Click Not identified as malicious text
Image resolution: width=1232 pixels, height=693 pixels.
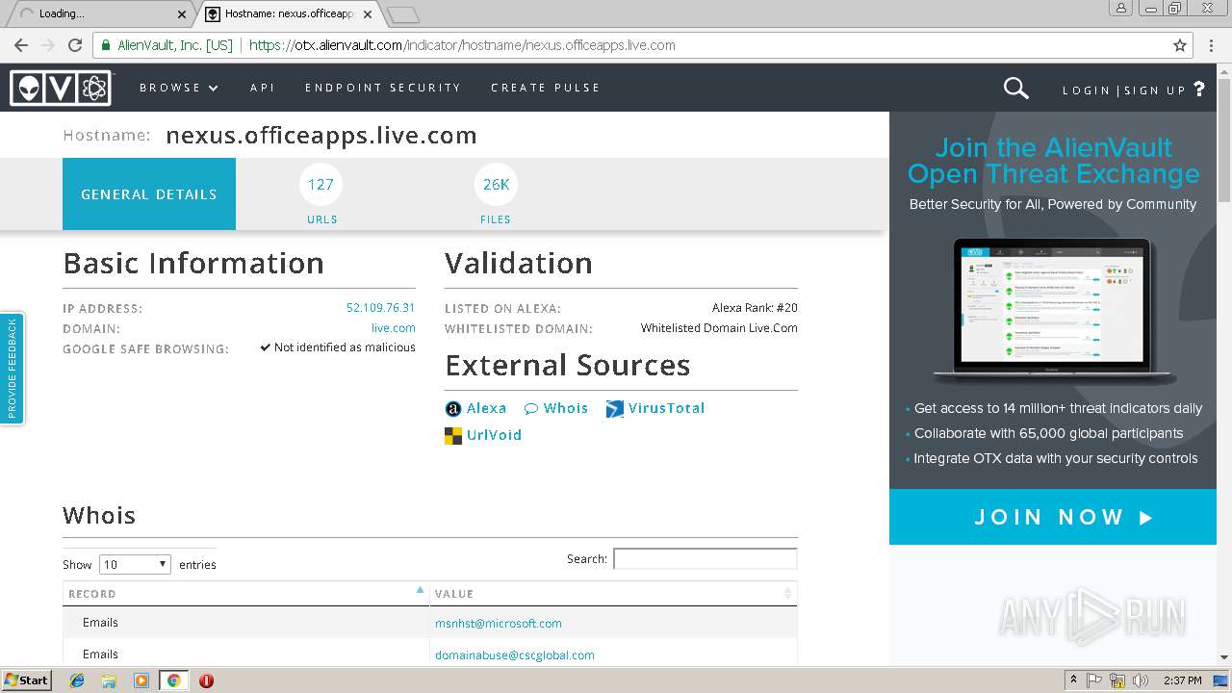(345, 347)
